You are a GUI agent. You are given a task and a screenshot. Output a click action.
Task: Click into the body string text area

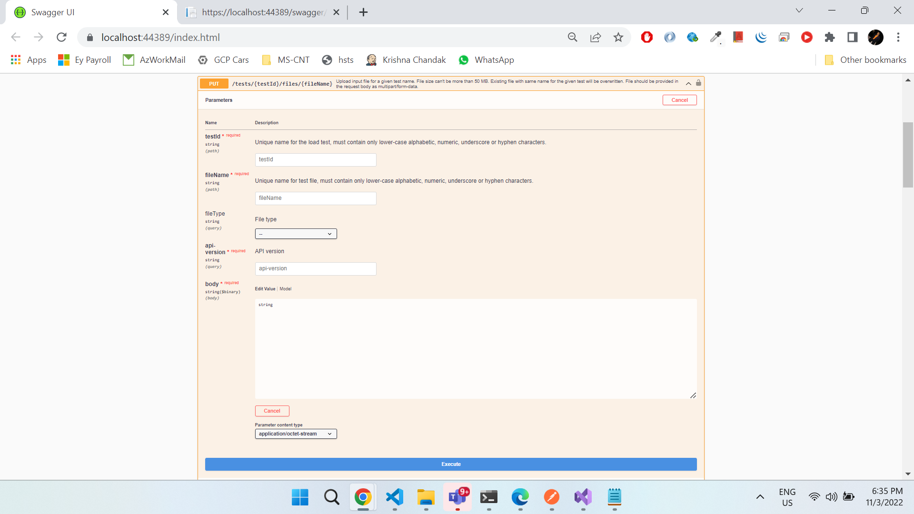476,349
